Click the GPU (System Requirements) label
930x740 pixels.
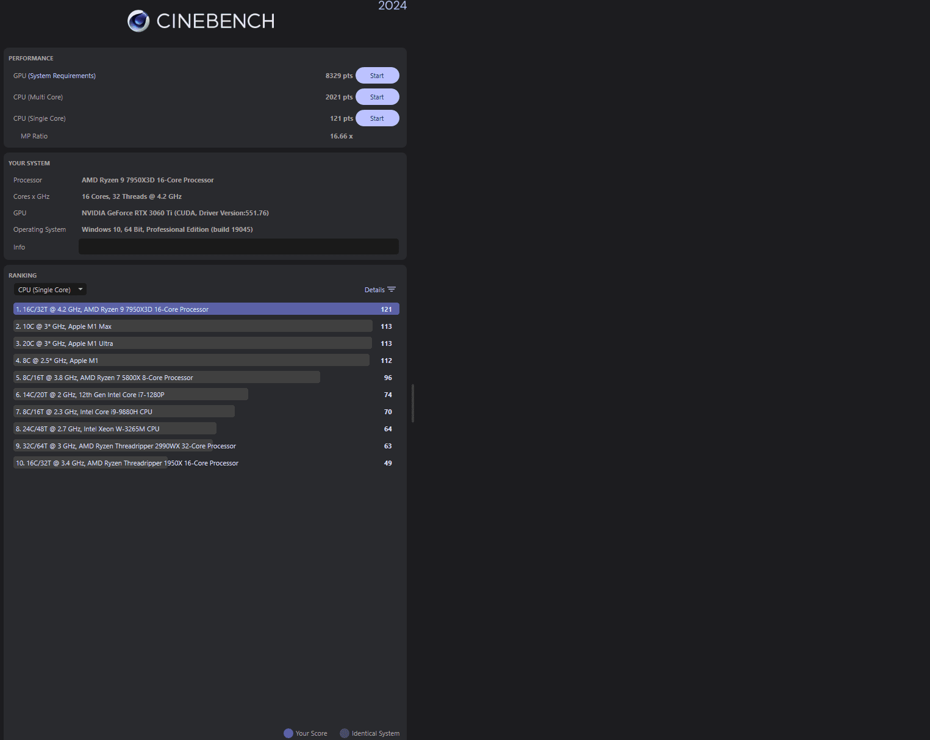(54, 76)
